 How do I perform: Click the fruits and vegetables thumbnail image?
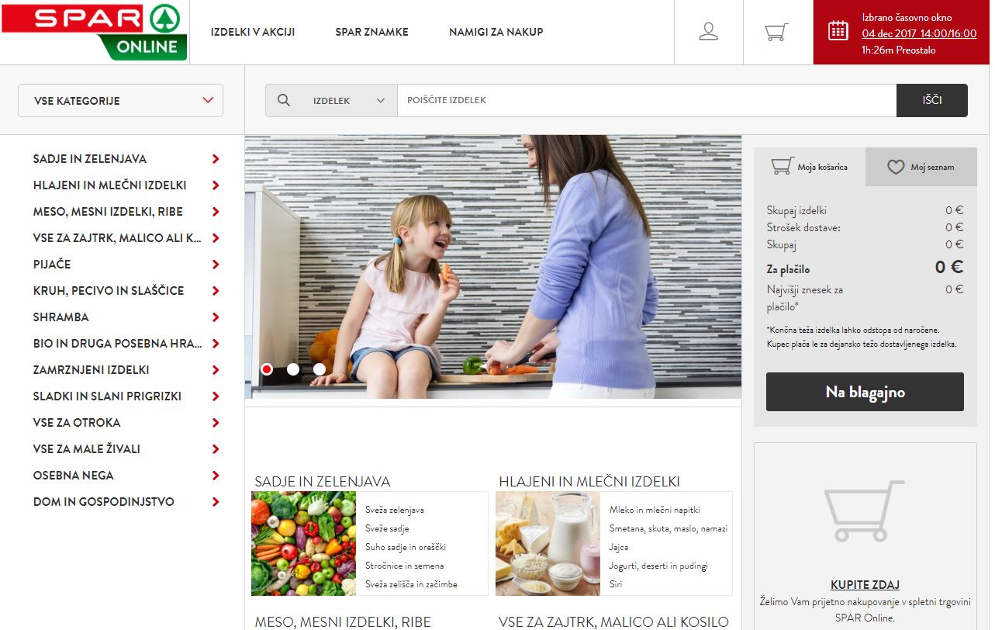[302, 543]
